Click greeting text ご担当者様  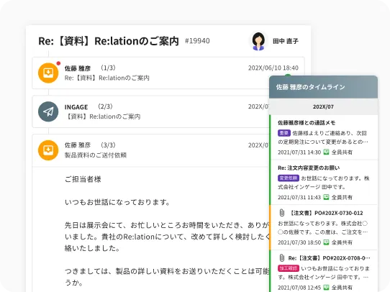pos(83,179)
